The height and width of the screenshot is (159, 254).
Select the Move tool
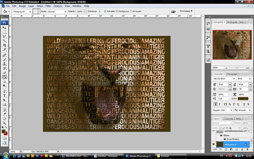click(4, 28)
